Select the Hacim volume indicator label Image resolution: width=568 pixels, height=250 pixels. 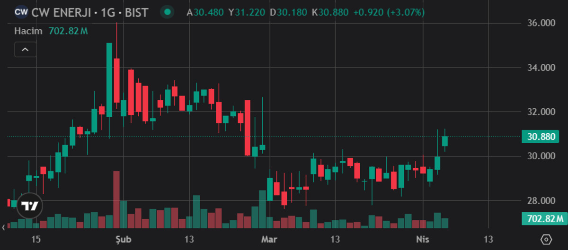29,31
